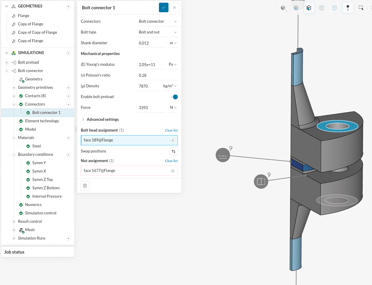
Task: Swap bolt head and nut positions
Action: (x=174, y=151)
